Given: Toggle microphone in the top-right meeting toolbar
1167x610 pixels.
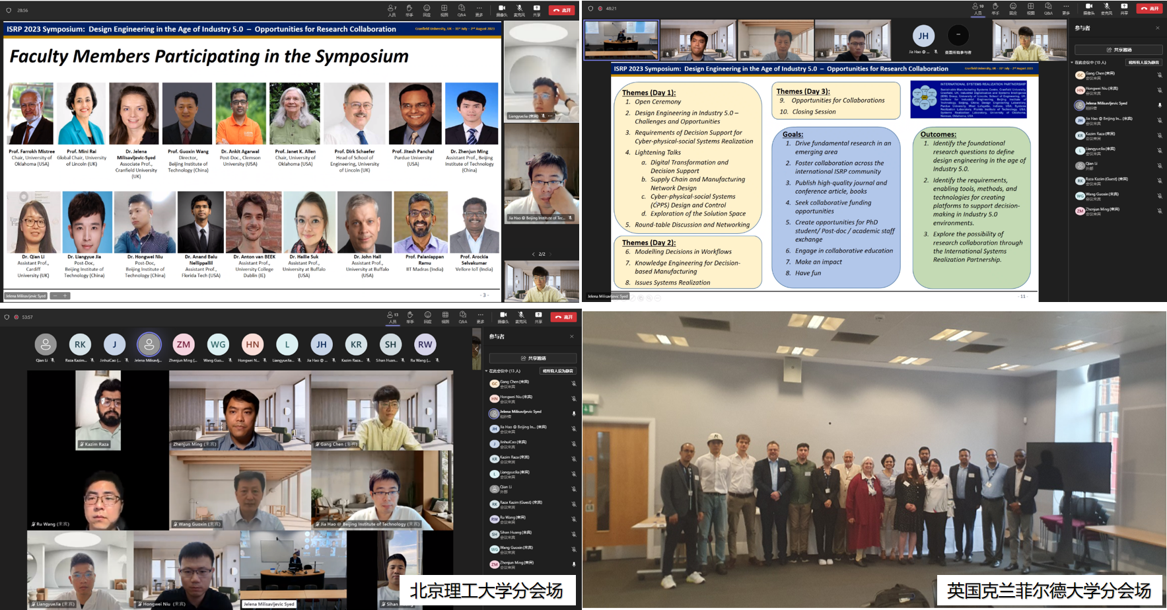Looking at the screenshot, I should click(1106, 8).
